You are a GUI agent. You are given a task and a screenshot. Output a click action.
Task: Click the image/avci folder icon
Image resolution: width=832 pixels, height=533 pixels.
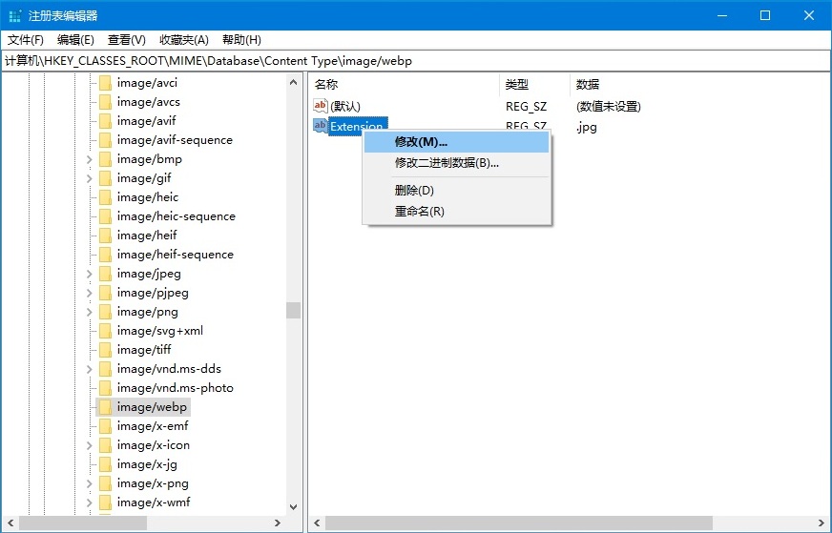tap(105, 83)
